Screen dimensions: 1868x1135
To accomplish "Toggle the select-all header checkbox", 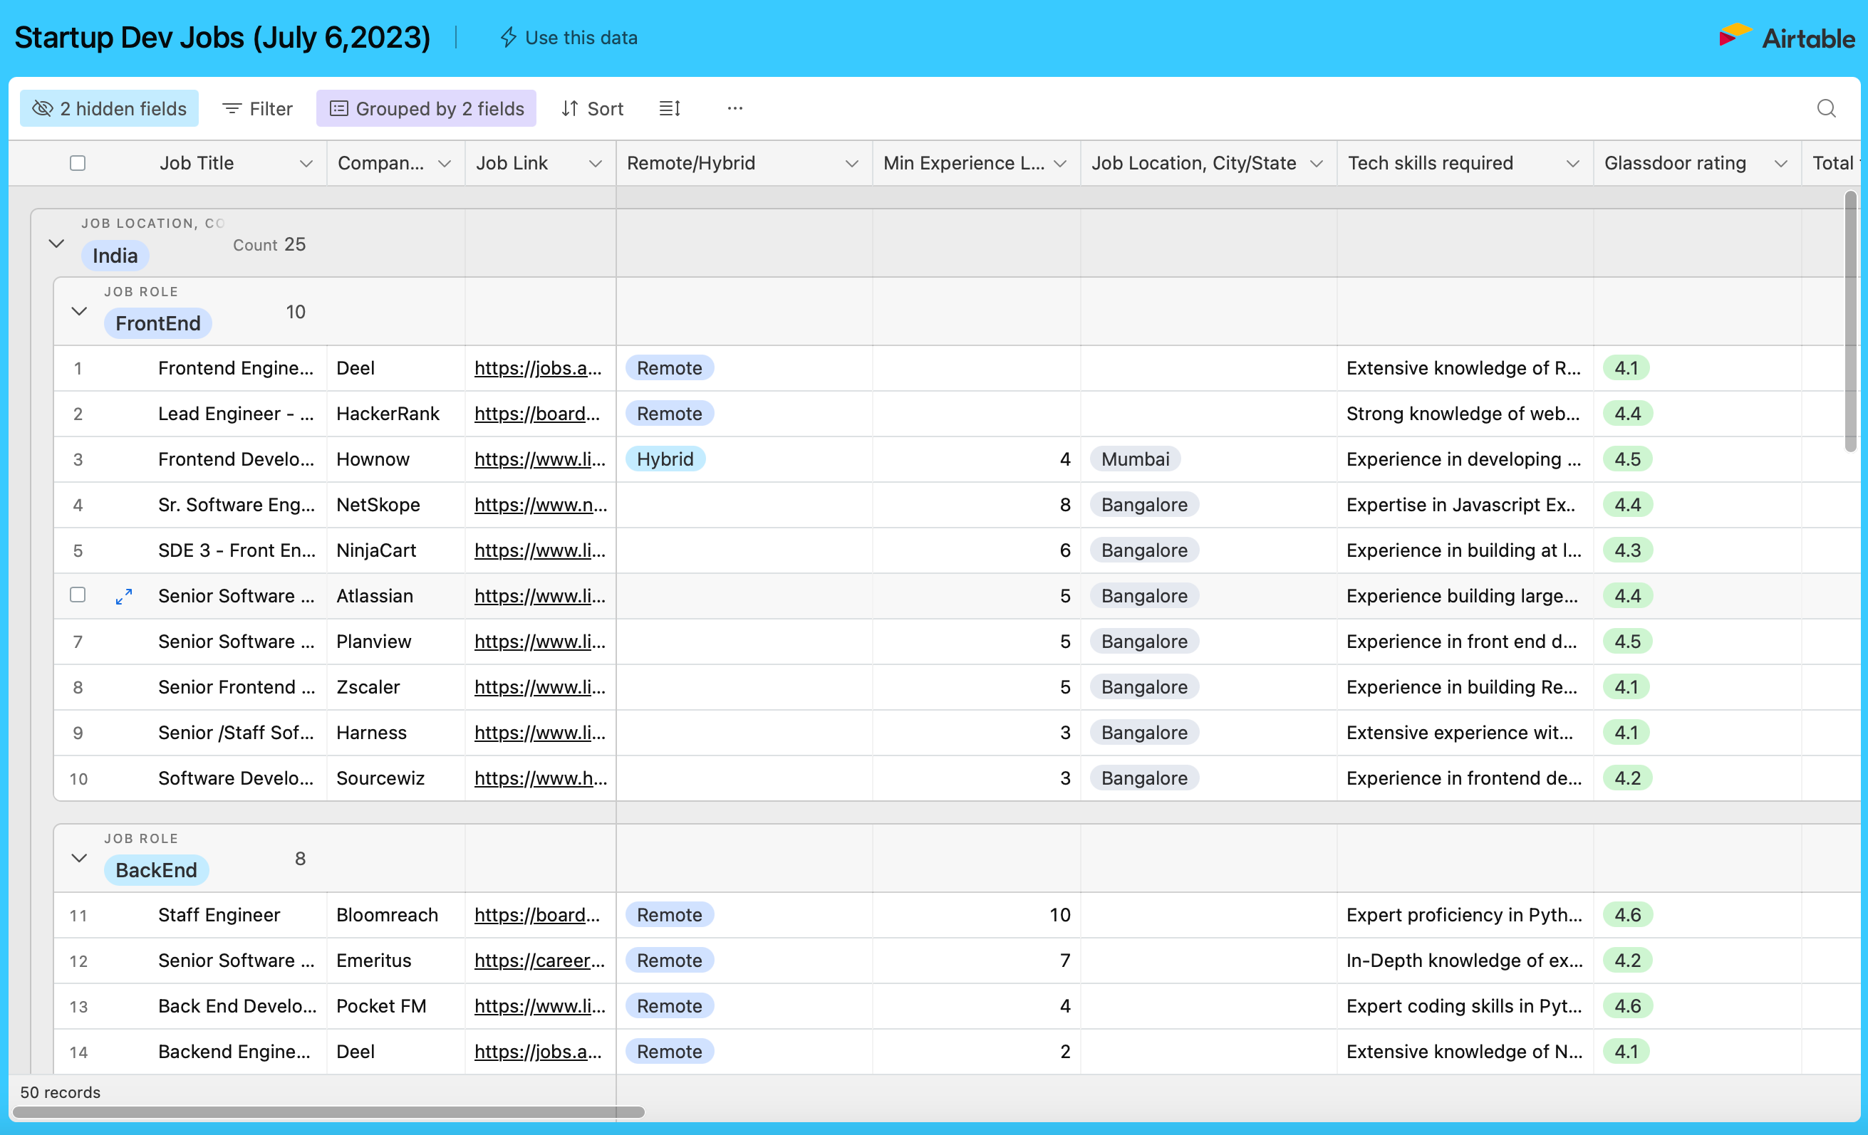I will click(x=78, y=163).
